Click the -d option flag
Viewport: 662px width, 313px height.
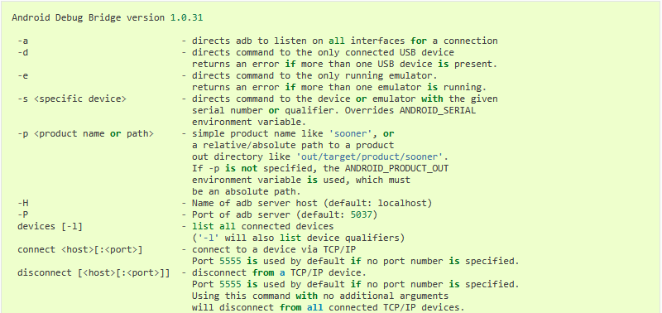23,52
